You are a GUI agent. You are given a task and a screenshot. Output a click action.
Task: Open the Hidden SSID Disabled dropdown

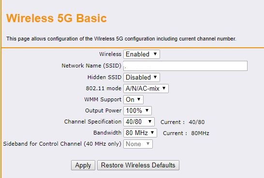[142, 77]
